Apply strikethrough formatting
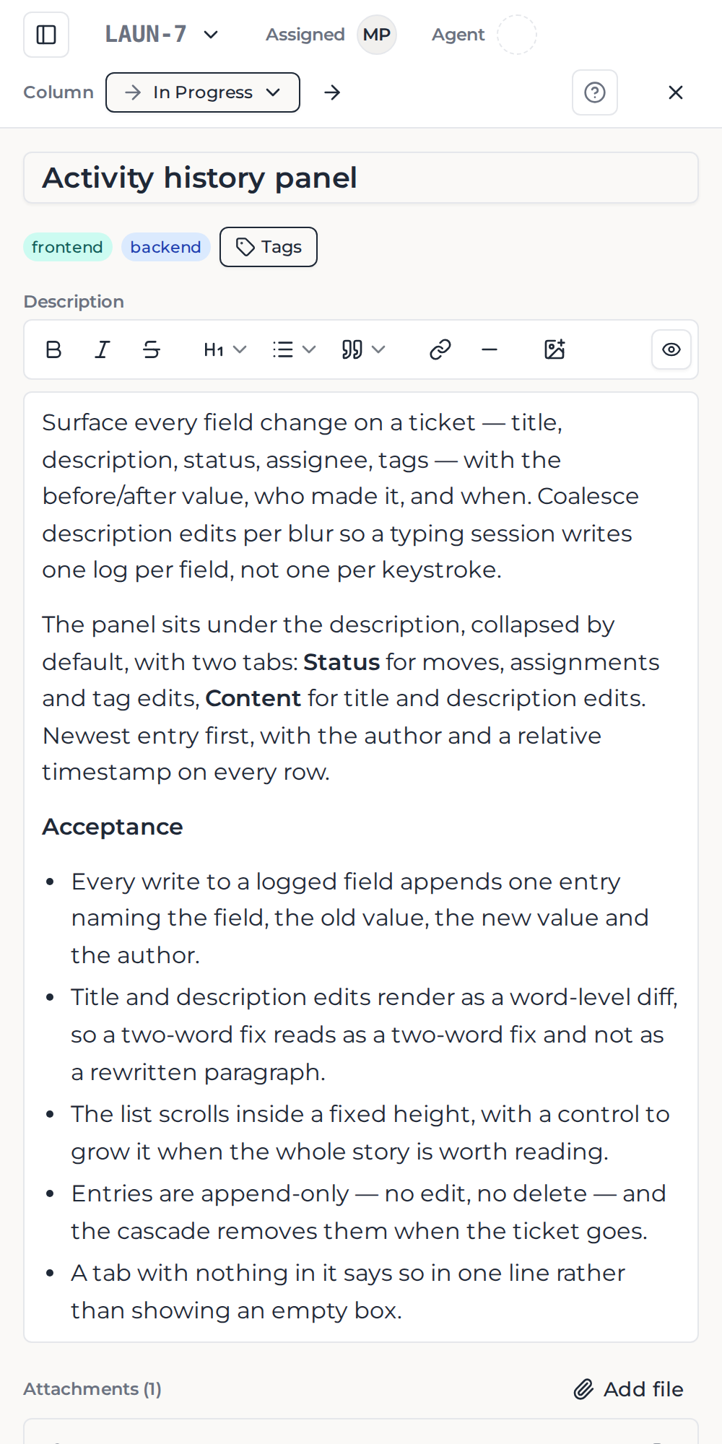 click(x=152, y=349)
